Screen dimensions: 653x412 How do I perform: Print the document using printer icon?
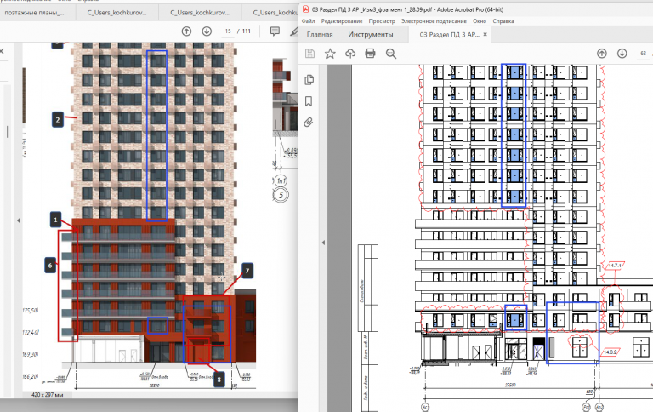[x=370, y=54]
